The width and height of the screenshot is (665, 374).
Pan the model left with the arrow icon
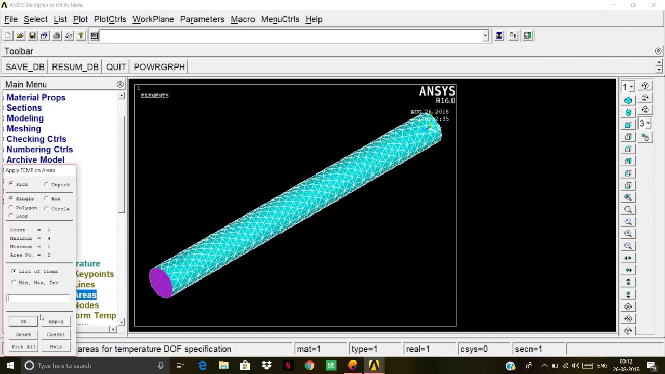tap(628, 258)
